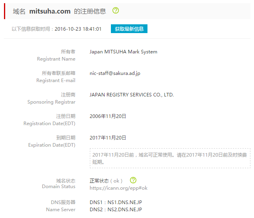This screenshot has width=254, height=218.
Task: Click the timestamp 2016-10-23 18:41:01
Action: (78, 29)
